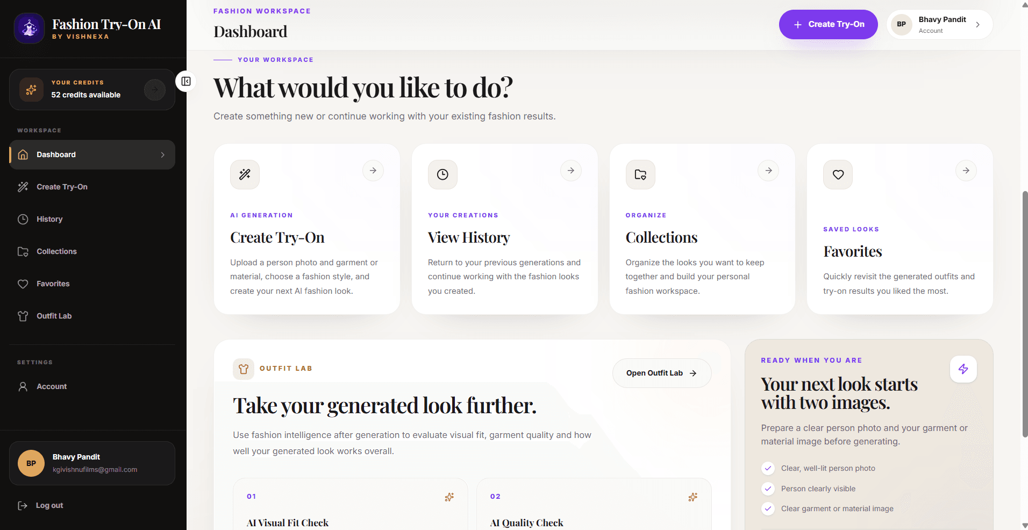Screen dimensions: 1028x530
Task: Open Outfit Lab in sidebar
Action: click(x=92, y=316)
